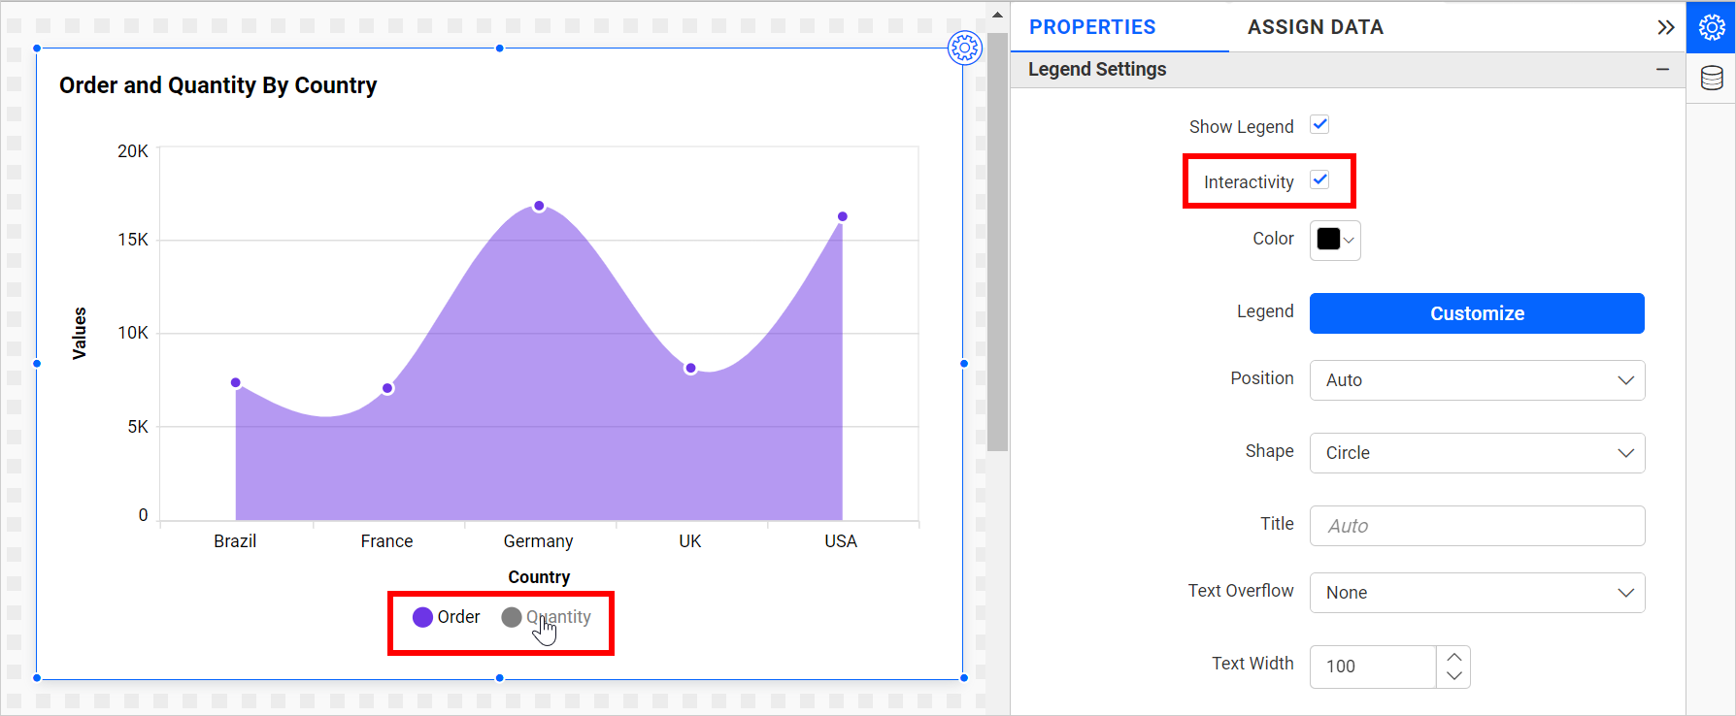Open the data source database icon
Image resolution: width=1736 pixels, height=716 pixels.
click(1711, 78)
